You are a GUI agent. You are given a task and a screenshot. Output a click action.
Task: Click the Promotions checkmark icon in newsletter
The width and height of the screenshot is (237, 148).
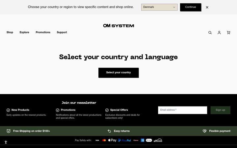pos(58,110)
